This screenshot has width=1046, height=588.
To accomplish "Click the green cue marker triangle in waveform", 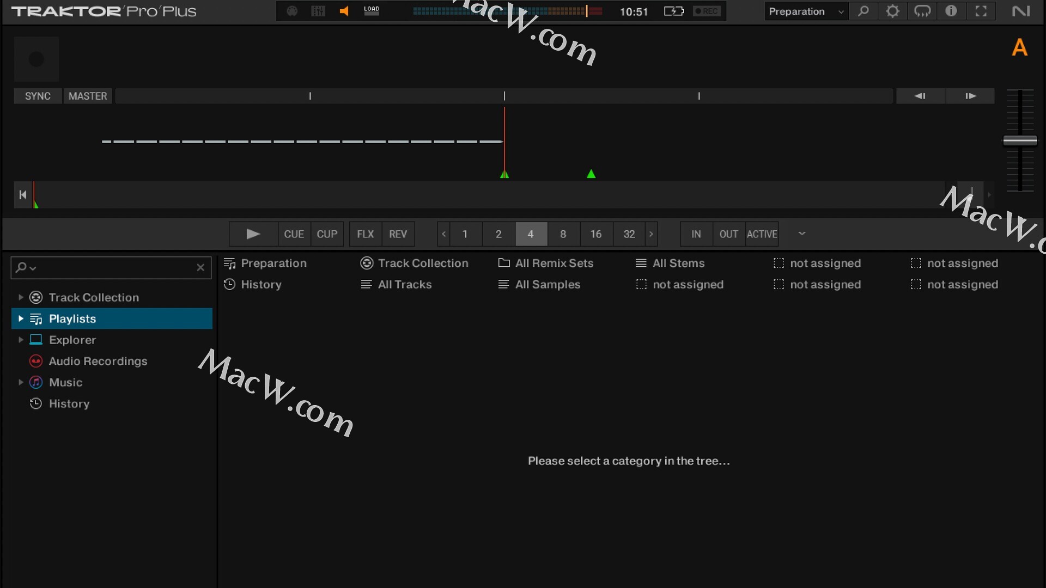I will pos(591,174).
